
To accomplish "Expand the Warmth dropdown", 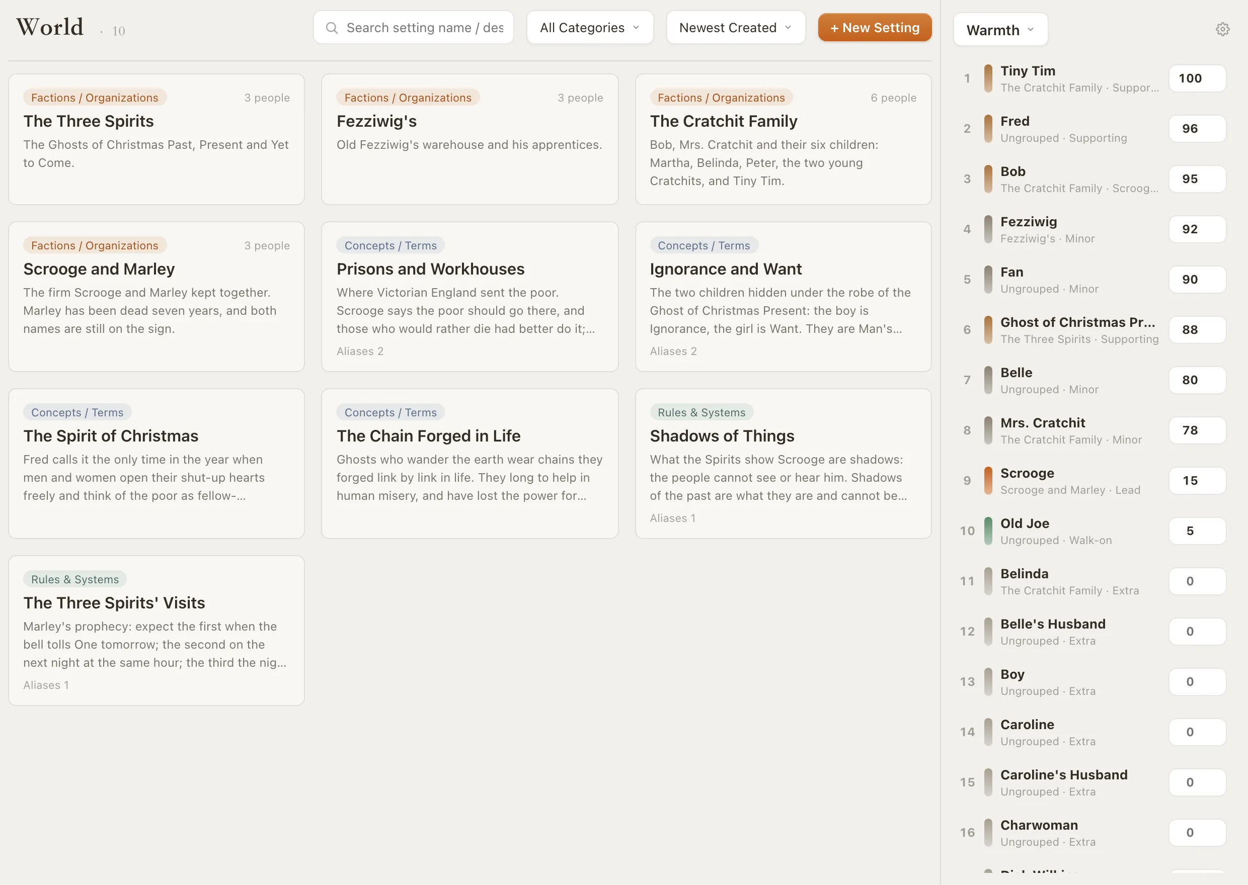I will [x=1000, y=30].
